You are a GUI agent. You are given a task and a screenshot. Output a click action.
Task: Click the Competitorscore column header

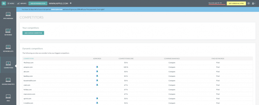pos(126,58)
